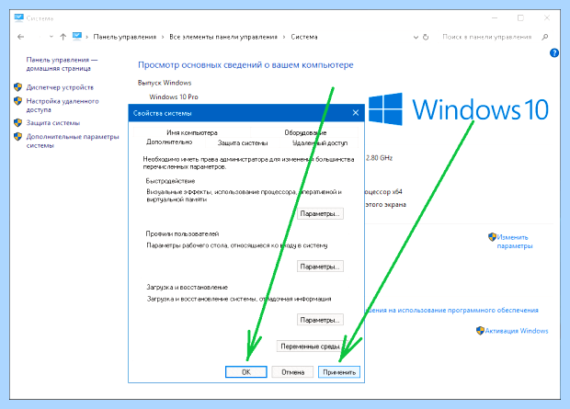Open software license terms link
Viewport: 570px width, 409px height.
pos(451,310)
